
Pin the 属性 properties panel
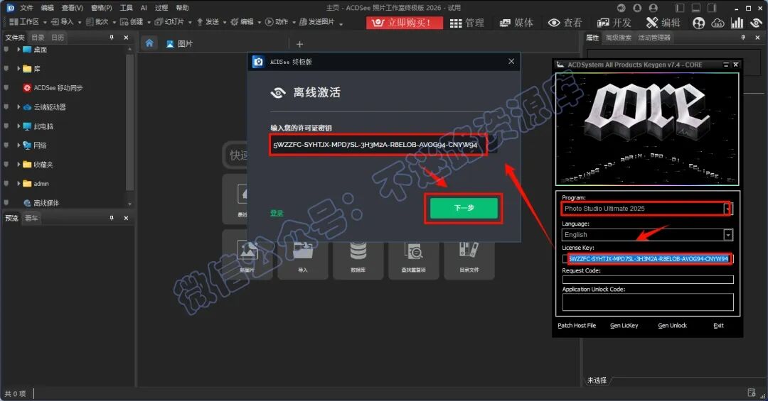pos(743,38)
